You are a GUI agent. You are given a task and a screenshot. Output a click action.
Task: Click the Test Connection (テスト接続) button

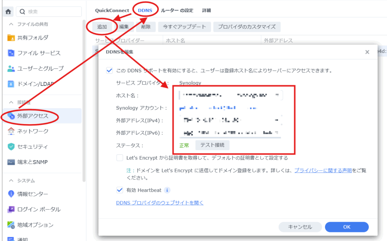click(x=212, y=145)
